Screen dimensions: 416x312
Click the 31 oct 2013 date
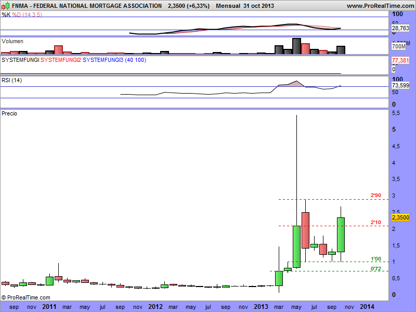tap(258, 6)
